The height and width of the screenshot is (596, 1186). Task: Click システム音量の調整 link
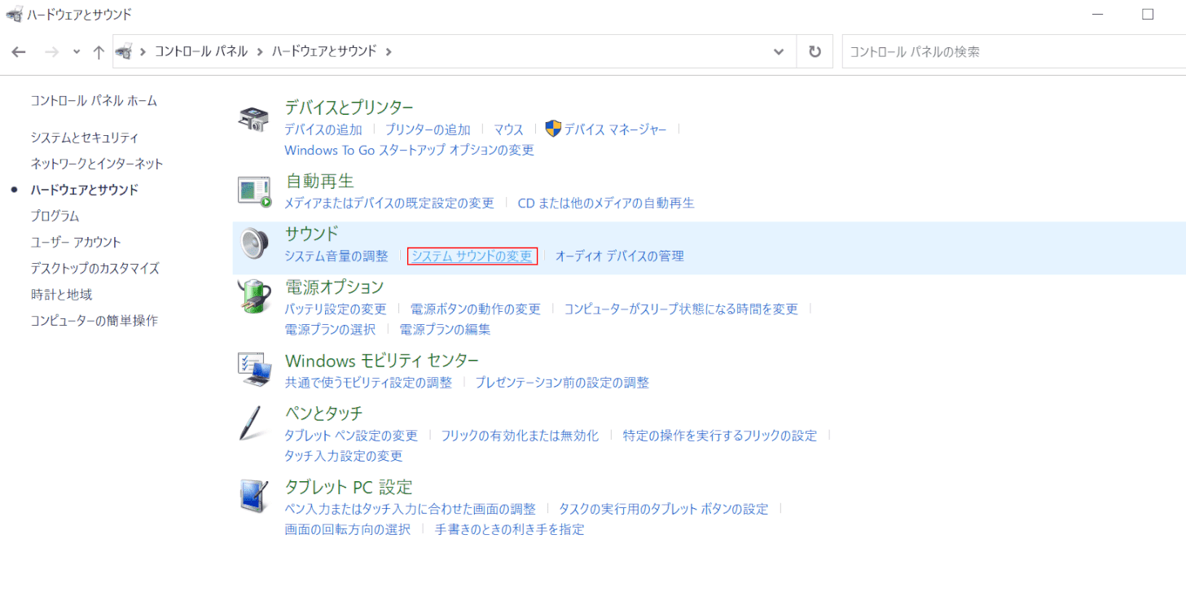coord(336,256)
